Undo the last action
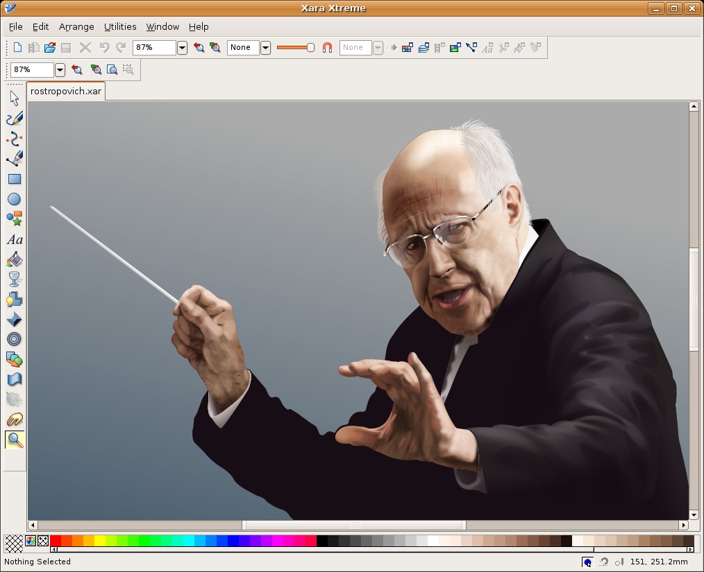Image resolution: width=704 pixels, height=572 pixels. click(x=104, y=48)
